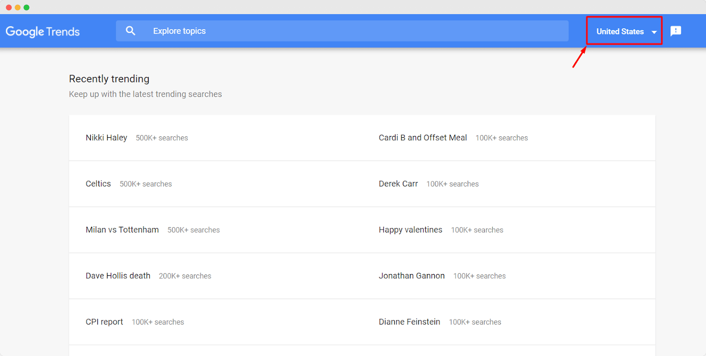Select '500K+ searches' next to Nikki Haley
This screenshot has width=706, height=356.
coord(162,138)
